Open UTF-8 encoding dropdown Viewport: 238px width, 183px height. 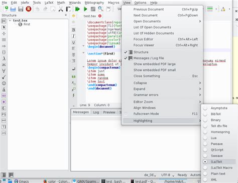tap(168, 175)
